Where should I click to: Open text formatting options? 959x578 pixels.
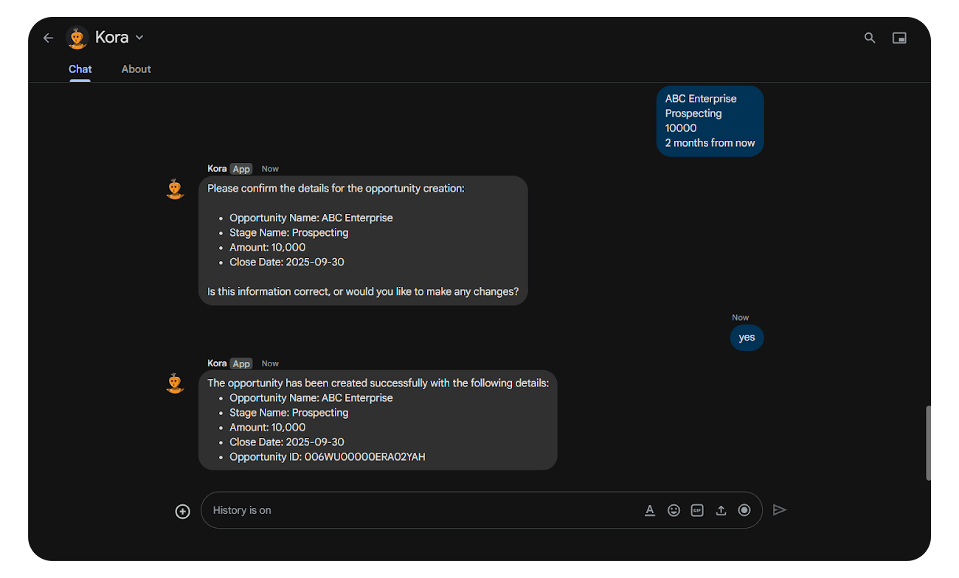click(x=650, y=510)
